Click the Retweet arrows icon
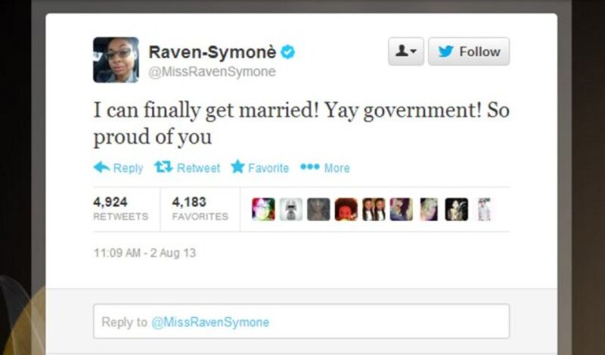Screen dimensions: 605x355 click(163, 167)
